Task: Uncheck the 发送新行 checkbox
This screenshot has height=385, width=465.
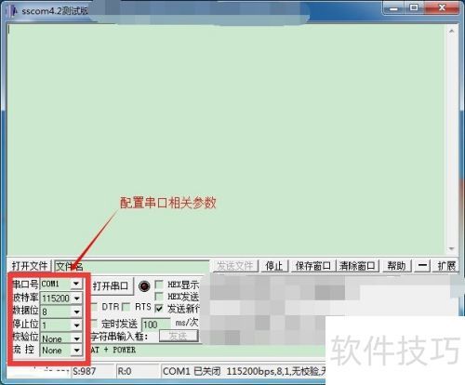Action: tap(159, 308)
